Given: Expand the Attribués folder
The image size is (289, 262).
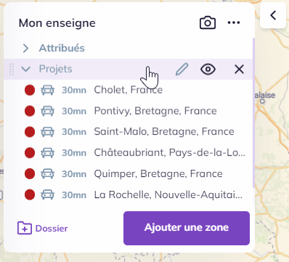Looking at the screenshot, I should coord(25,48).
